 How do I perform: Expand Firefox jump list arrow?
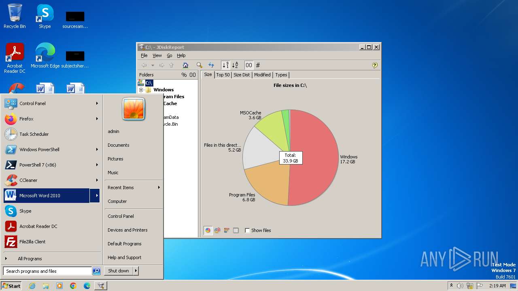(97, 119)
